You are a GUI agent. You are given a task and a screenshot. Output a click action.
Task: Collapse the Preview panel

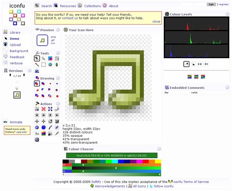coord(58,30)
